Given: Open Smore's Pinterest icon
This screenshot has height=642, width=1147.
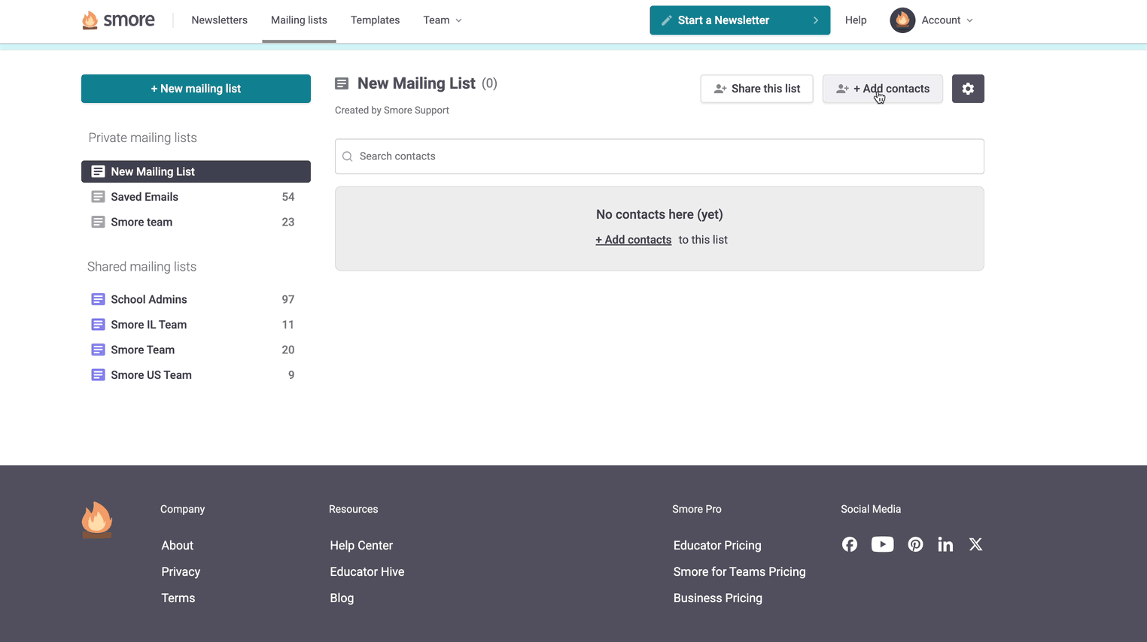Looking at the screenshot, I should tap(915, 544).
